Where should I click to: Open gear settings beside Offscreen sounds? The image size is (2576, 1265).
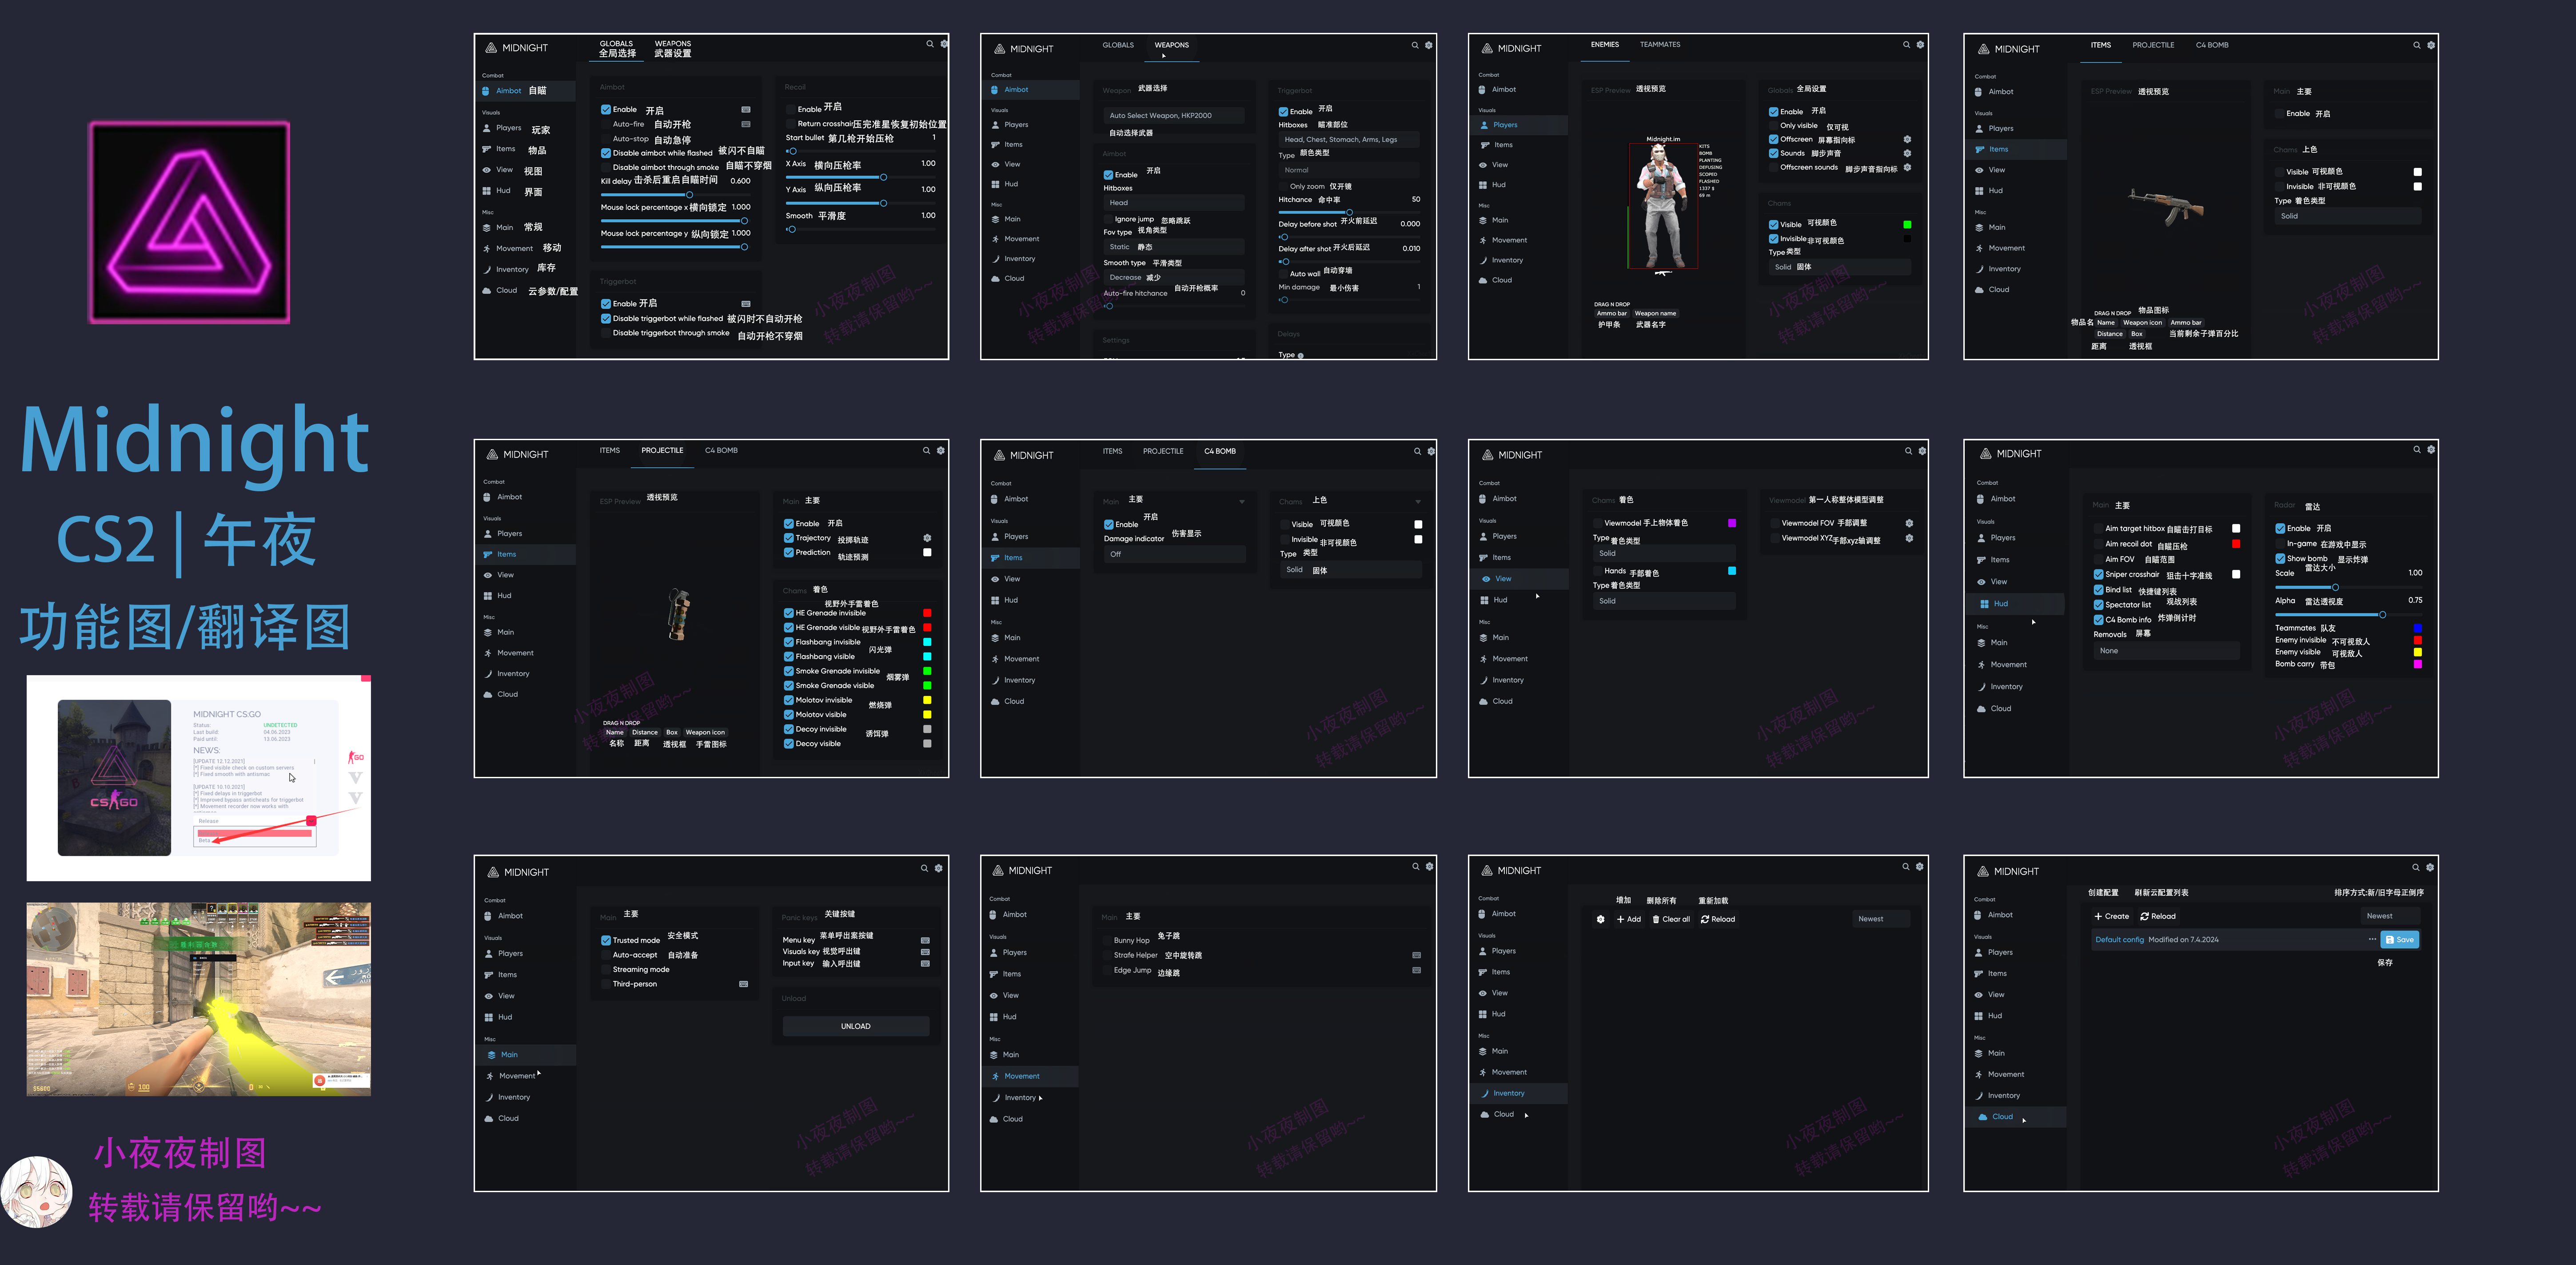pyautogui.click(x=1907, y=167)
